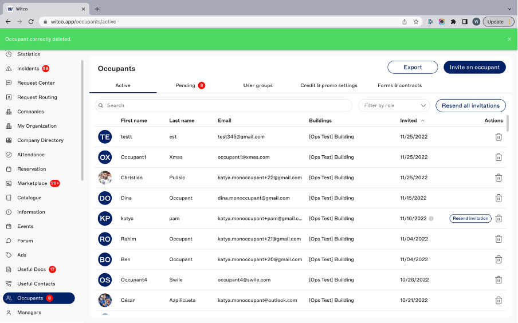This screenshot has width=518, height=323.
Task: Click the Buildings column header
Action: click(x=320, y=120)
